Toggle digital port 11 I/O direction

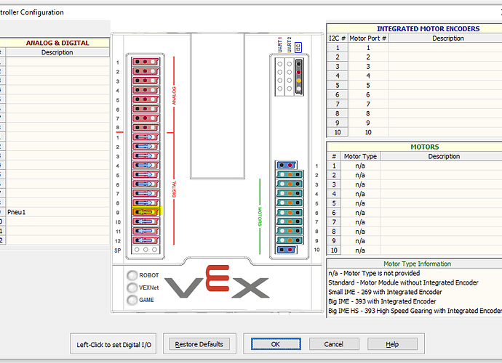click(146, 231)
